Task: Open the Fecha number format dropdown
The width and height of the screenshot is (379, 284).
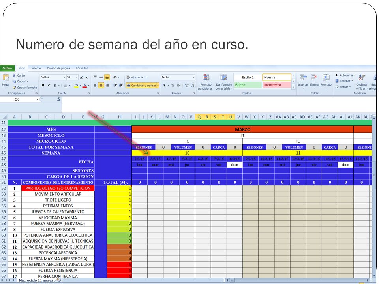Action: (193, 77)
